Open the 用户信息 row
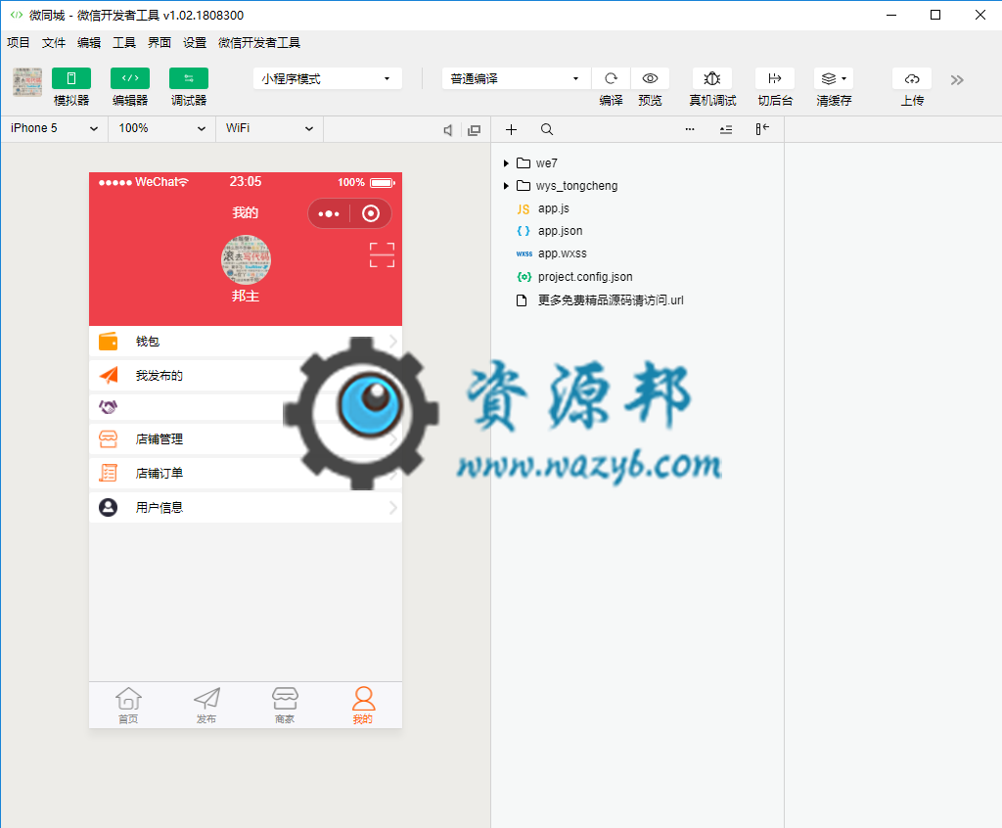This screenshot has height=828, width=1002. pyautogui.click(x=246, y=508)
